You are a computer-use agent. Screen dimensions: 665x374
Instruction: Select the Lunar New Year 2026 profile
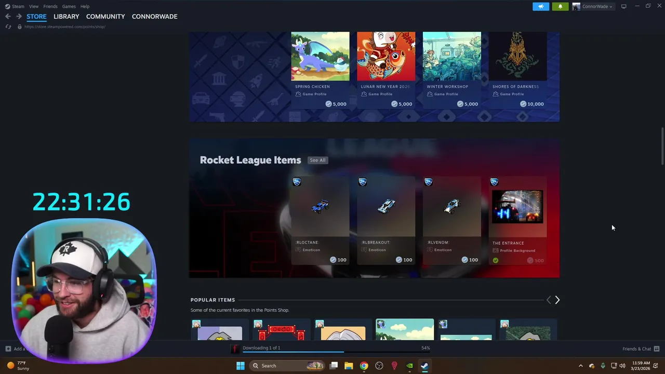pos(386,71)
